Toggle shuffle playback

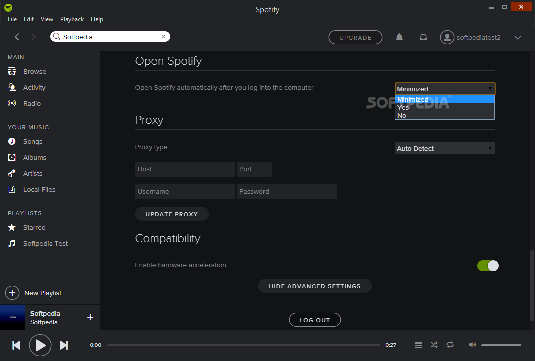pyautogui.click(x=434, y=345)
